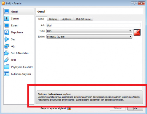Open the USB plug icon

click(7, 60)
